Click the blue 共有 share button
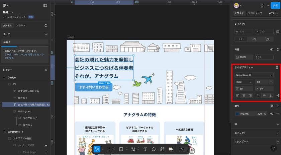The height and width of the screenshot is (155, 281). click(275, 6)
